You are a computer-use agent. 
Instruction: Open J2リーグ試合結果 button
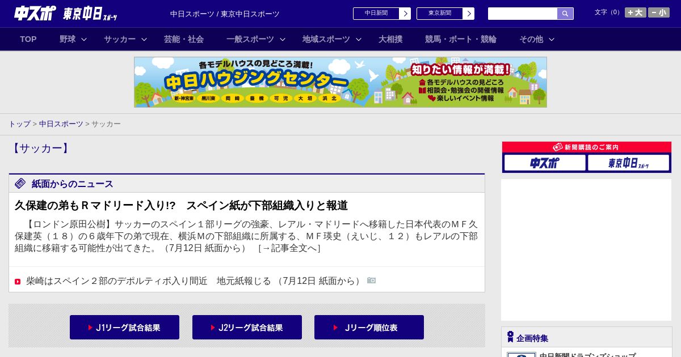[x=247, y=328]
